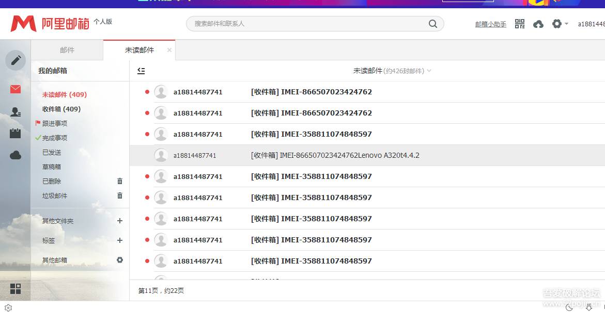The image size is (605, 312).
Task: Open the calendar icon in sidebar
Action: [x=15, y=133]
